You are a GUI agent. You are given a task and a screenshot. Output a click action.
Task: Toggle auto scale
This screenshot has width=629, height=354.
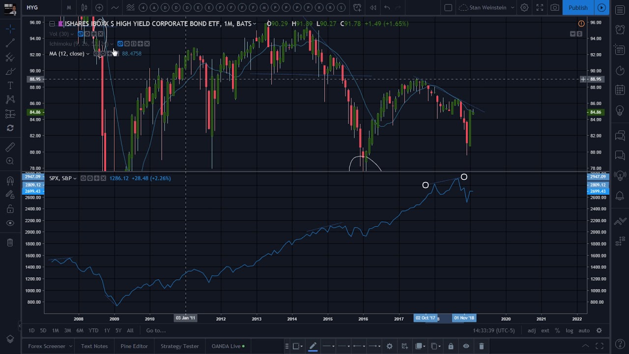[584, 330]
